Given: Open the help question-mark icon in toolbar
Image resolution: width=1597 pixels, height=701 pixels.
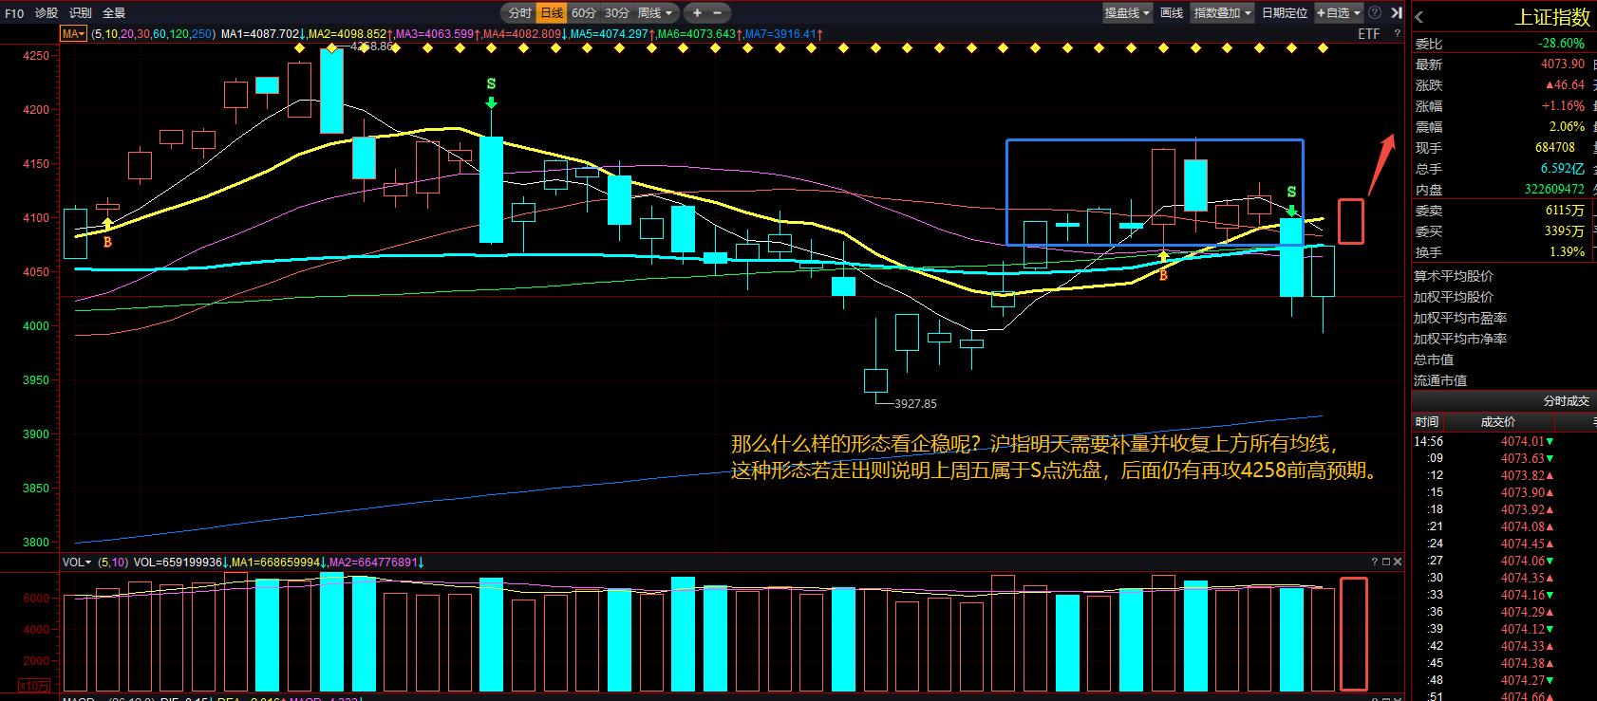Looking at the screenshot, I should (1375, 13).
